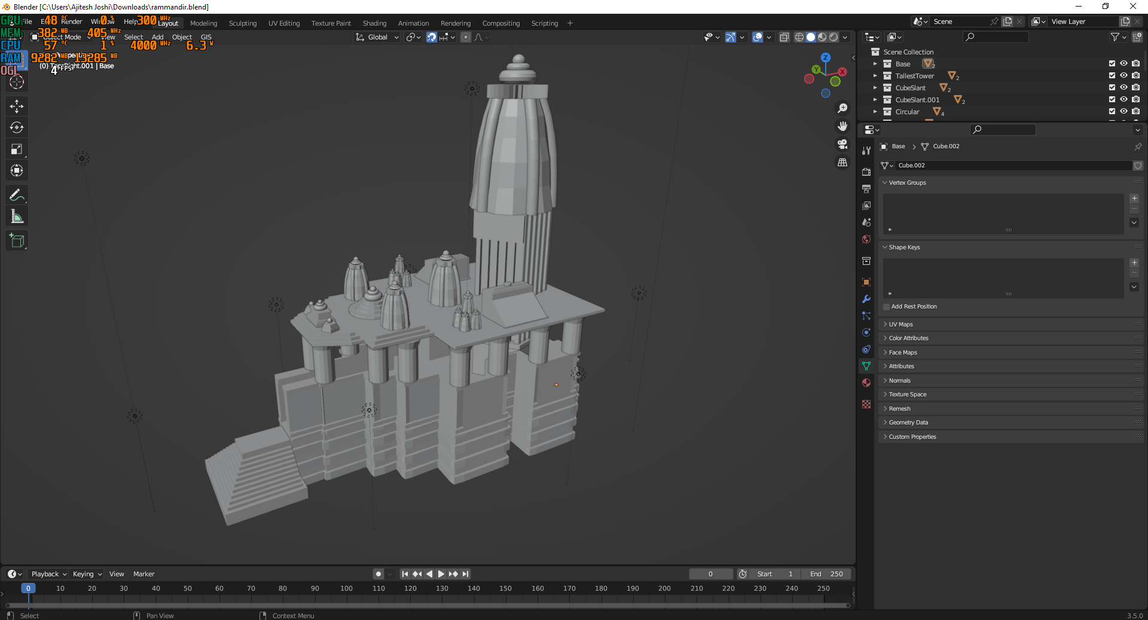Toggle auto keying record button
Screen dimensions: 1148x620
378,574
